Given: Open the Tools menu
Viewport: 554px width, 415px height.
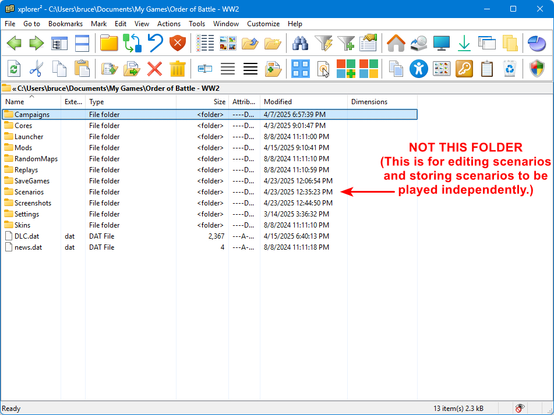Looking at the screenshot, I should click(197, 24).
